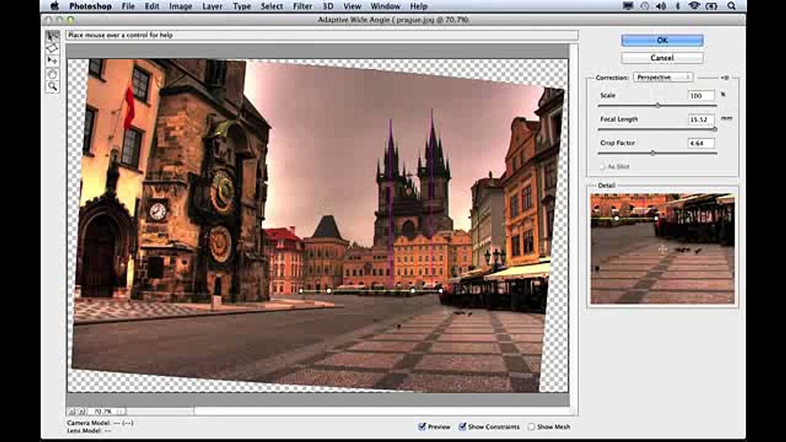Open the Layer menu

pyautogui.click(x=212, y=6)
